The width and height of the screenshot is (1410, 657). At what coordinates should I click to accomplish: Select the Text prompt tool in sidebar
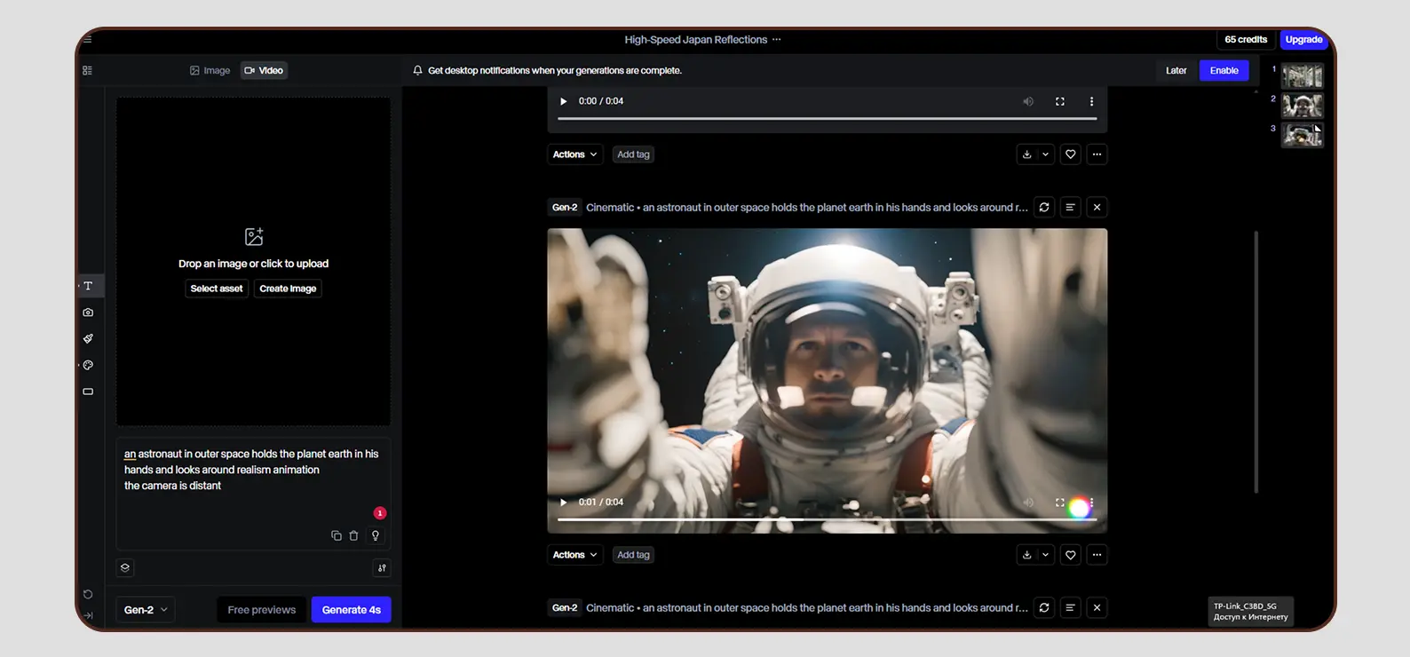coord(88,286)
